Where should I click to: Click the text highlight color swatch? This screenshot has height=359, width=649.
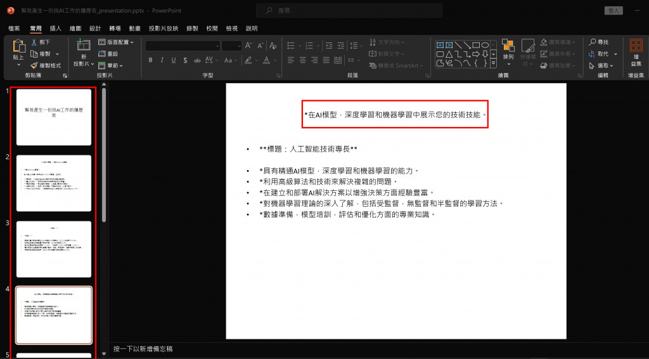[248, 60]
